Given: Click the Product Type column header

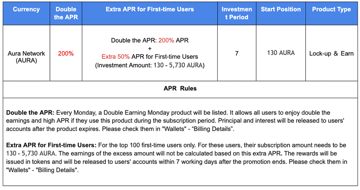Looking at the screenshot, I should tap(332, 9).
